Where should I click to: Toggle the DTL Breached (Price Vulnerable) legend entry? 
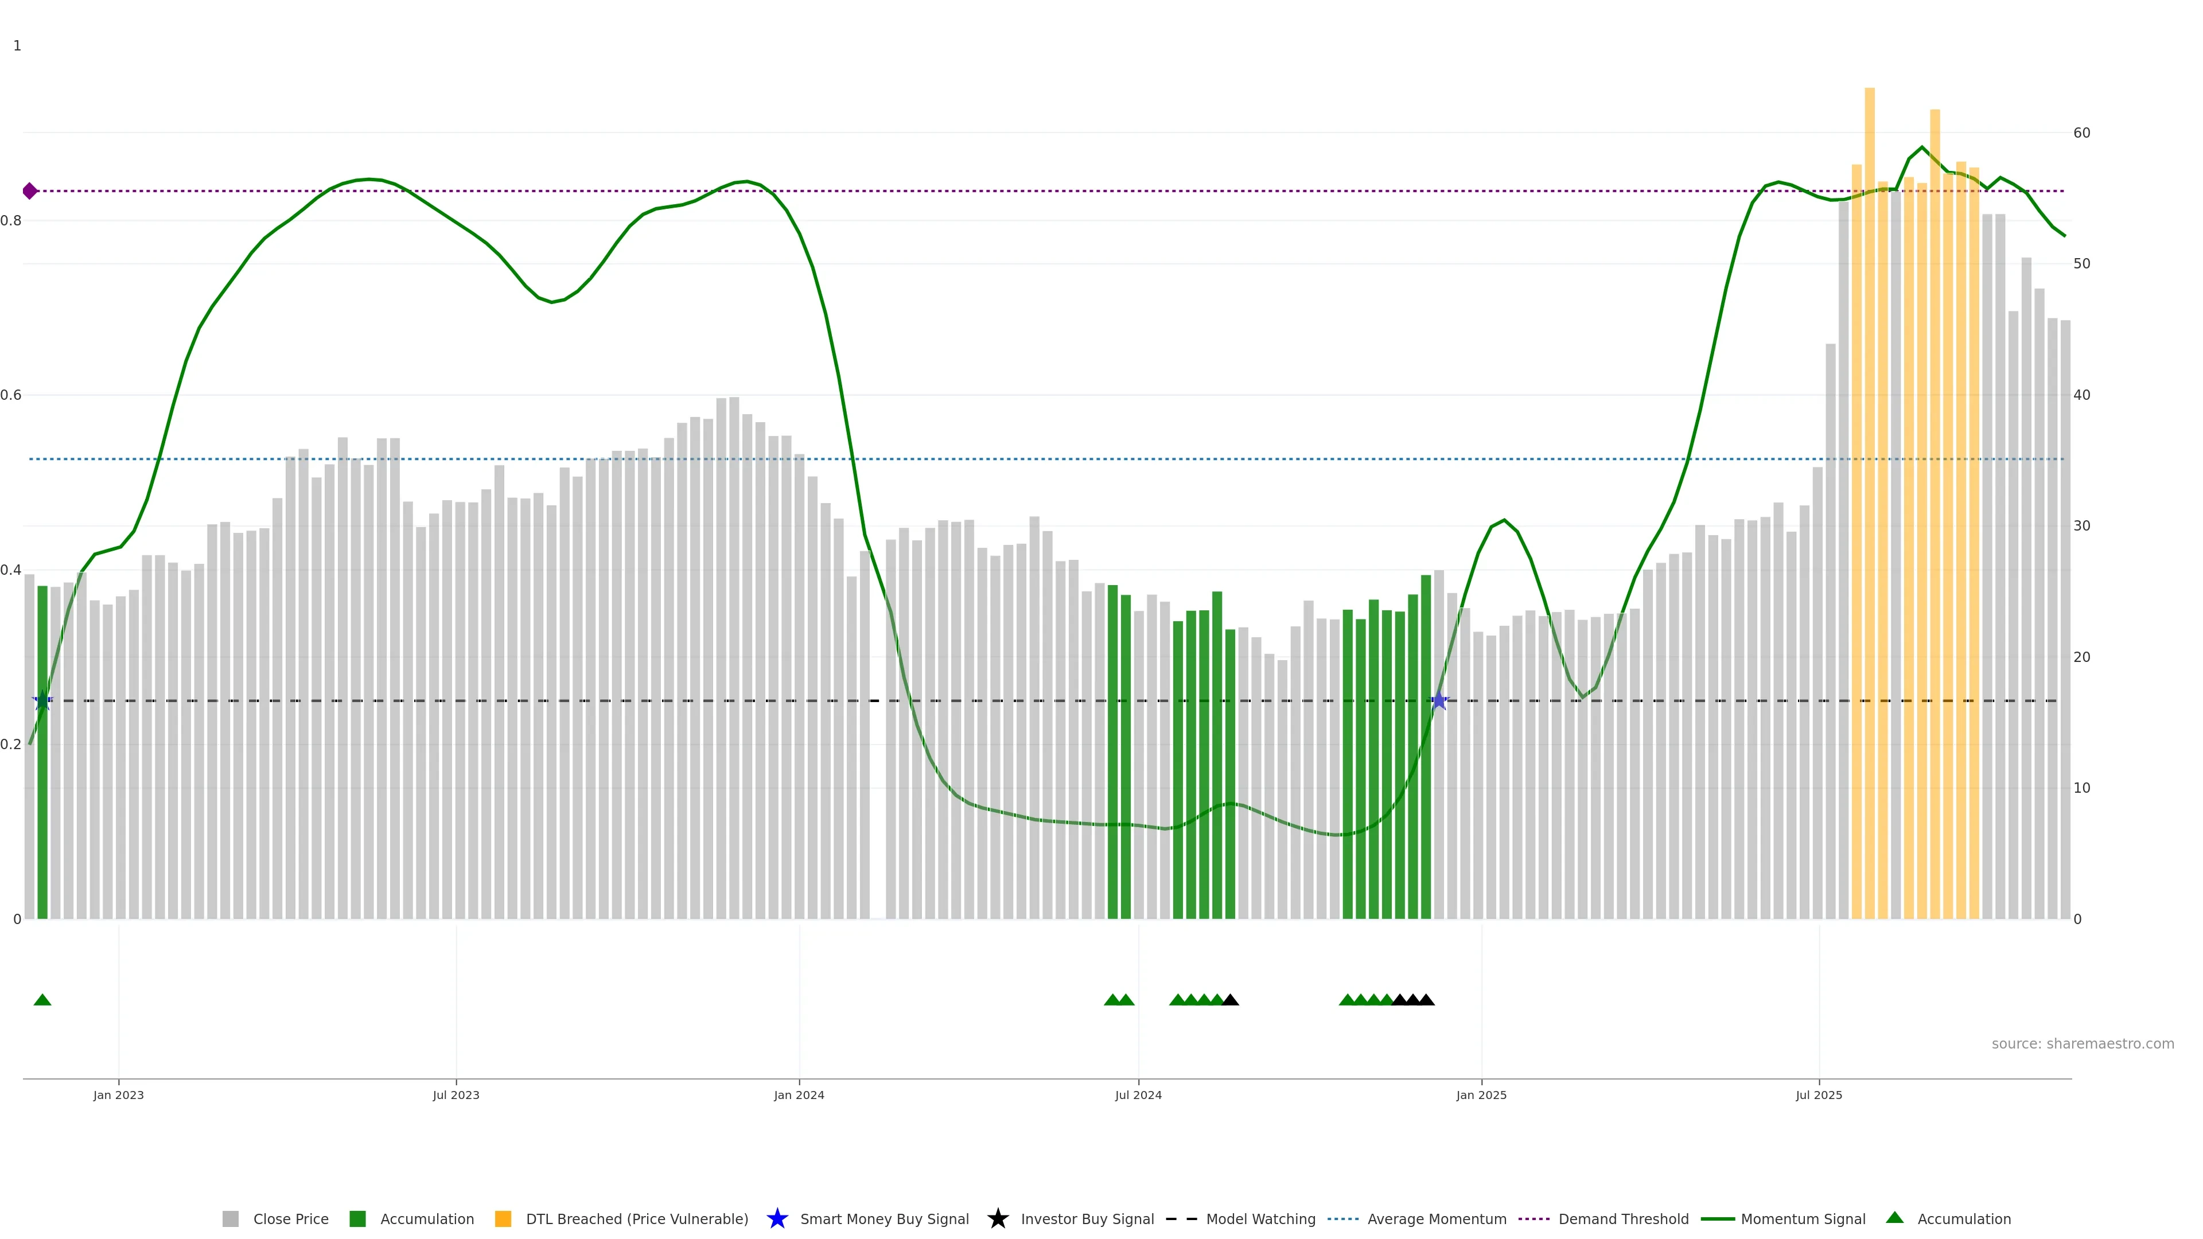click(636, 1218)
